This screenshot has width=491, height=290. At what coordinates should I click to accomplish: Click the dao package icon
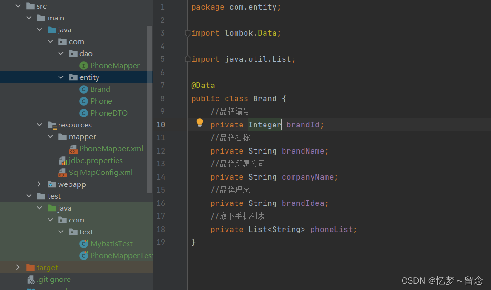(x=73, y=54)
